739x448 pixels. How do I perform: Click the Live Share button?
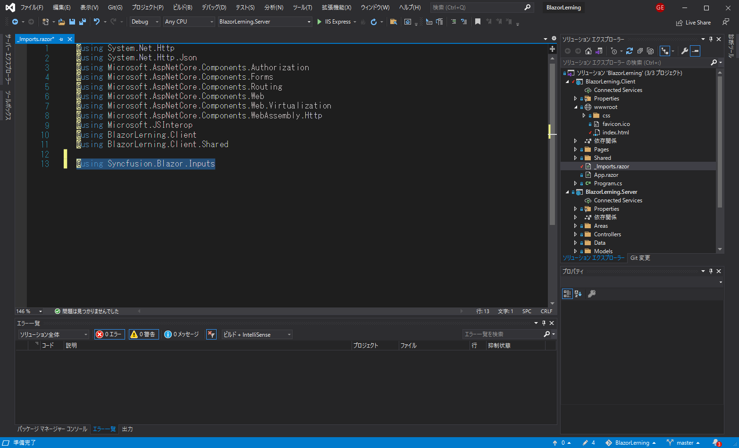pos(693,23)
